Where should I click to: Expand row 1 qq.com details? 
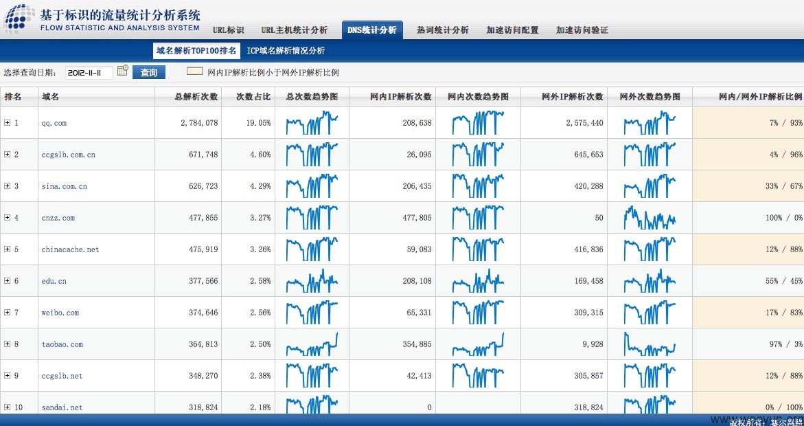click(x=7, y=123)
